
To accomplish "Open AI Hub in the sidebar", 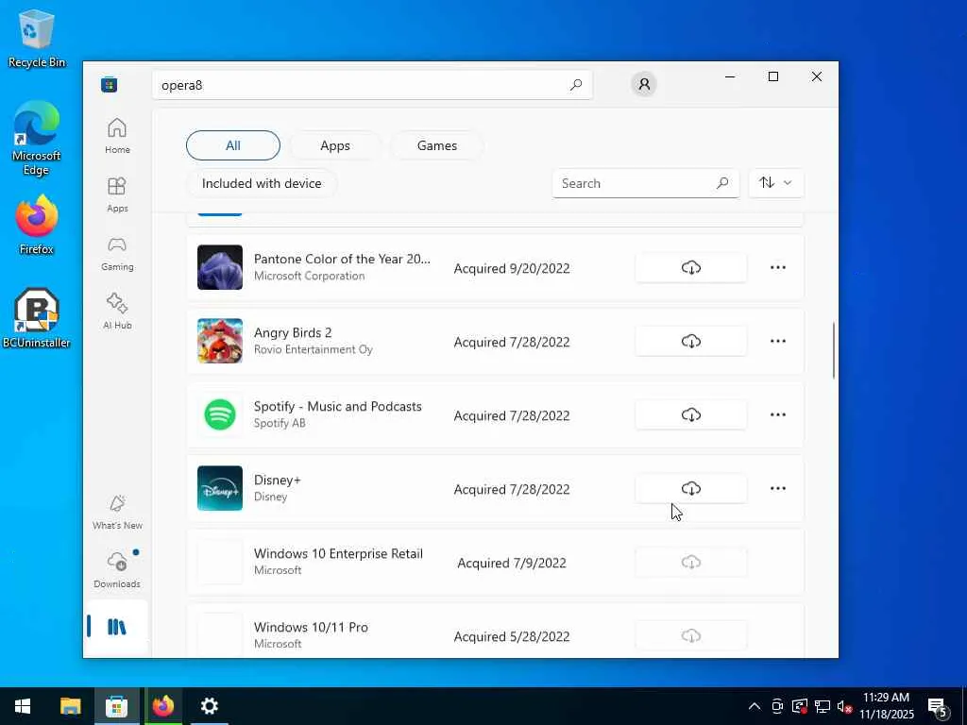I will [x=117, y=312].
